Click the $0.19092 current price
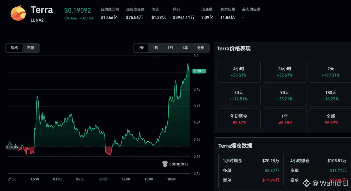Image resolution: width=351 pixels, height=191 pixels. 77,10
